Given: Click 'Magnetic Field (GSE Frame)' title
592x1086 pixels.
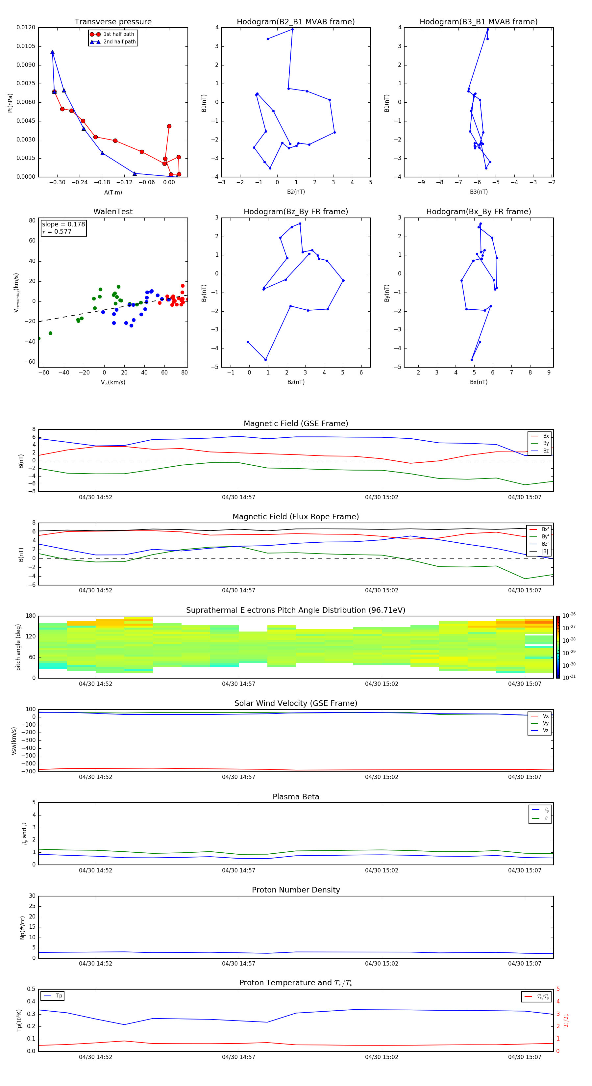Looking at the screenshot, I should click(296, 424).
